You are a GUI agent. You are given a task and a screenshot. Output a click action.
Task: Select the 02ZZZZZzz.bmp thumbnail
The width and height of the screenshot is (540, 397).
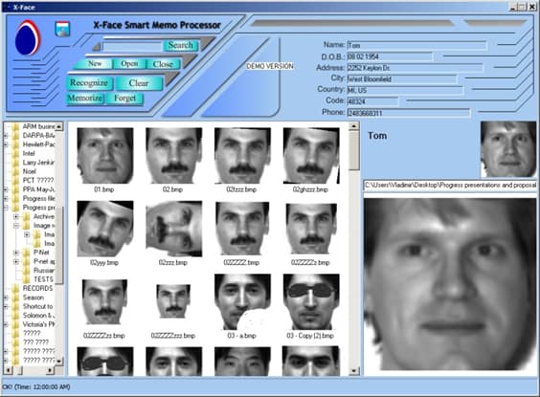coord(105,302)
